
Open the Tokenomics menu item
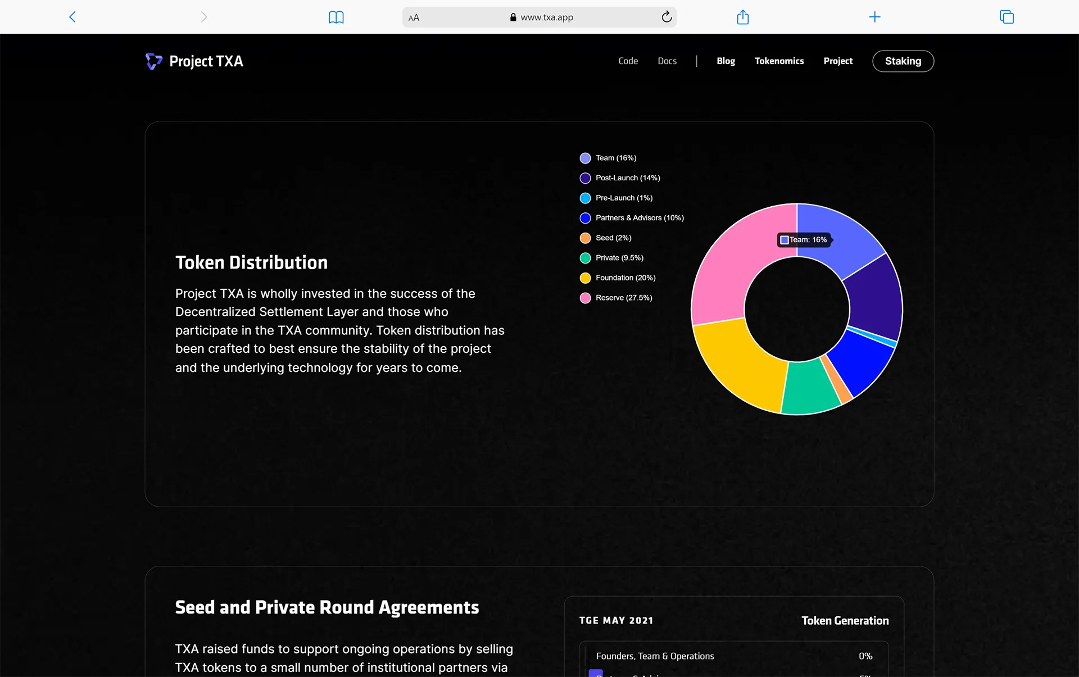(779, 61)
